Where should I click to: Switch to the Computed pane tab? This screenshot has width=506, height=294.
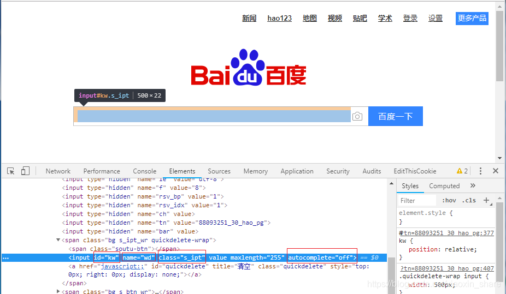point(444,186)
